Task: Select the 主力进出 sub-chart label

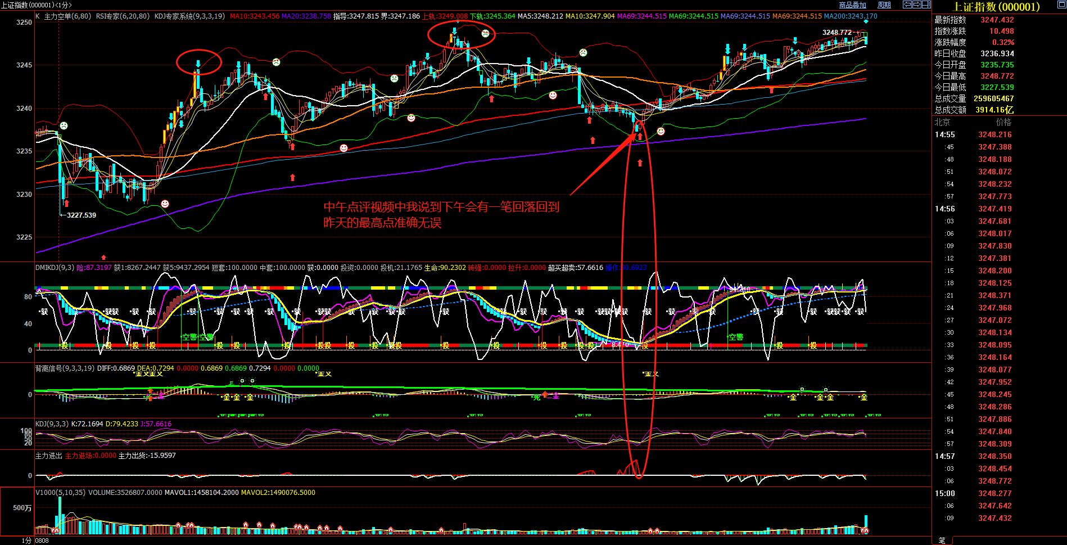Action: [49, 456]
